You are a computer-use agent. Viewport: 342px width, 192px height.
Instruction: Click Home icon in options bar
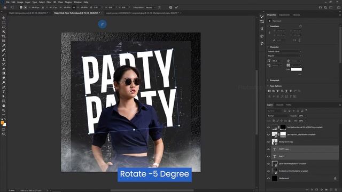tap(5, 7)
